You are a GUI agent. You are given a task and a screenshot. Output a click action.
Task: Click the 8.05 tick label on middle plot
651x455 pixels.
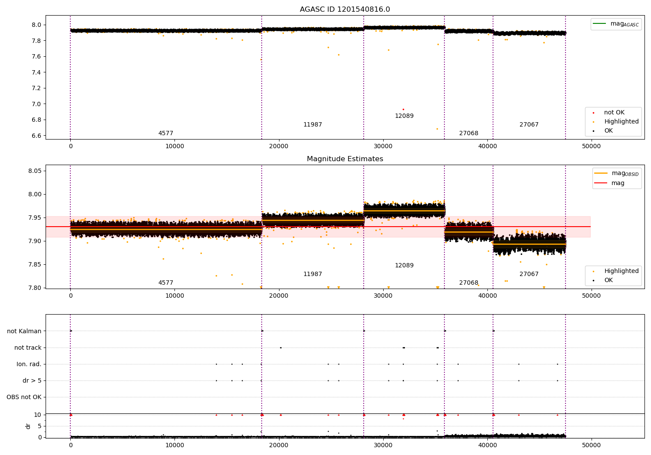[34, 171]
